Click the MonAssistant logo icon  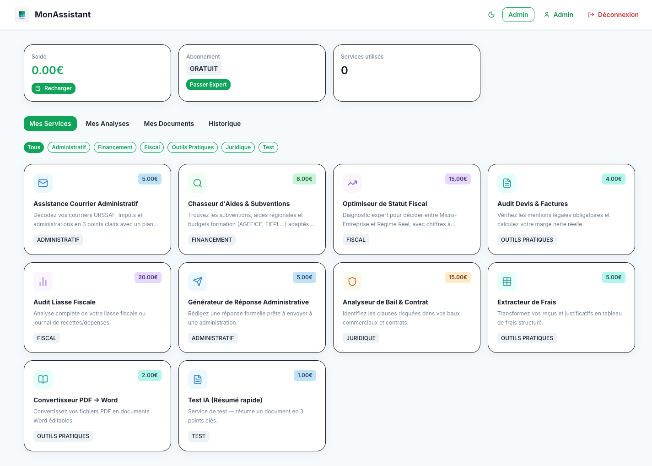click(22, 15)
